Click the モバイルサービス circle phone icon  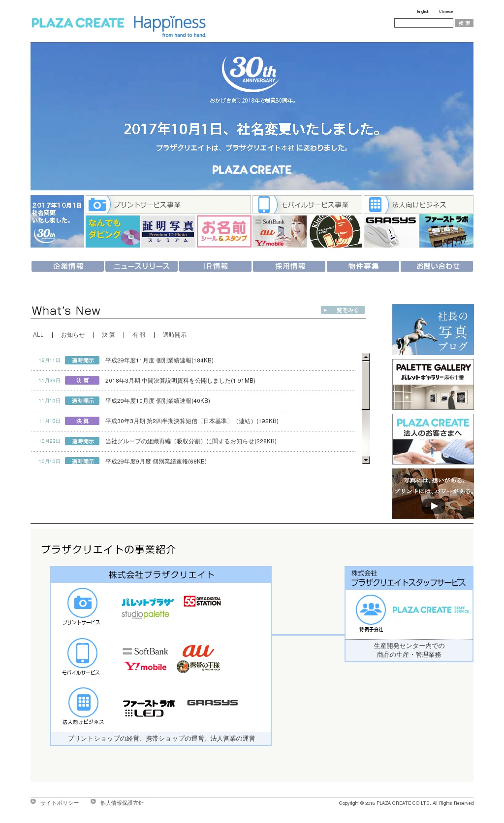point(82,653)
